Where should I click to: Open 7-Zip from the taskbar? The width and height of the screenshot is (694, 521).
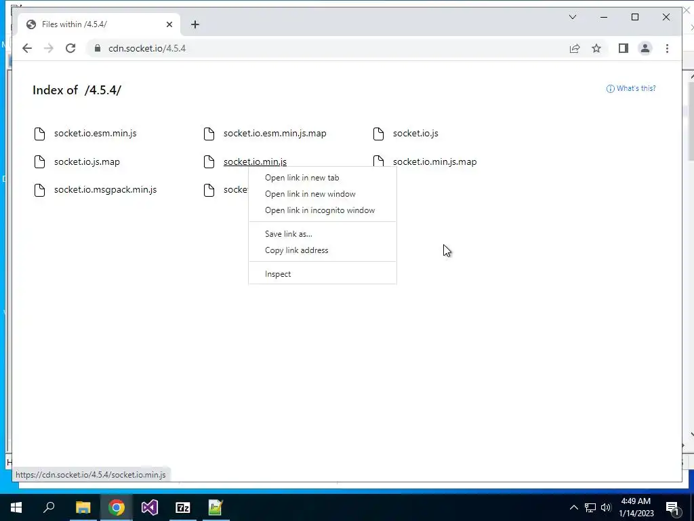pyautogui.click(x=183, y=507)
